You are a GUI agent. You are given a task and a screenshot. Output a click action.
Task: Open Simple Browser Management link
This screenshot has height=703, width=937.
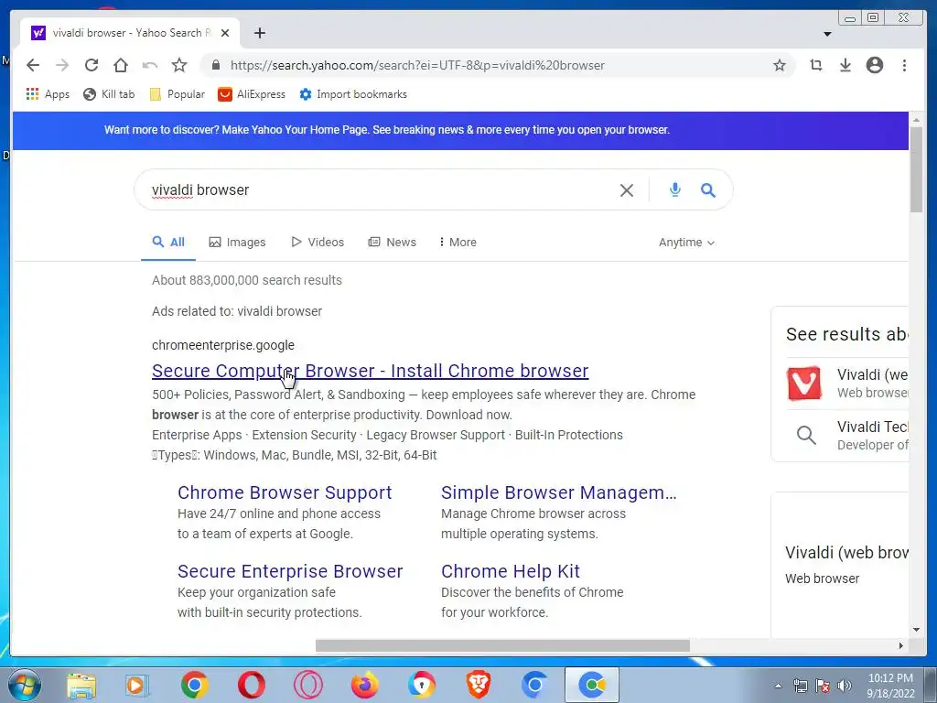559,492
